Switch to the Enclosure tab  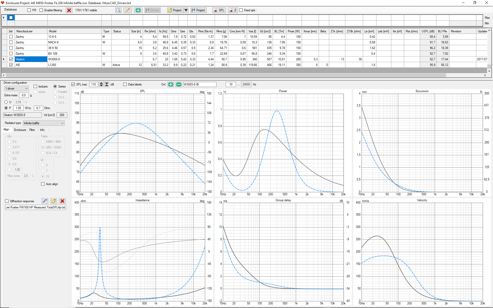[20, 130]
